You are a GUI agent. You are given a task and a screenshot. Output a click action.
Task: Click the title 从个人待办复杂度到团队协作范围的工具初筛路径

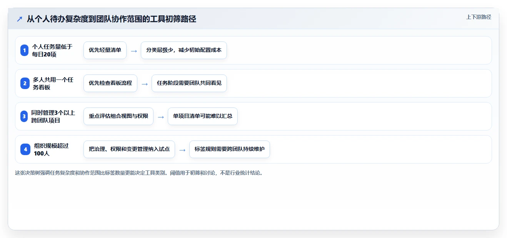pos(112,19)
